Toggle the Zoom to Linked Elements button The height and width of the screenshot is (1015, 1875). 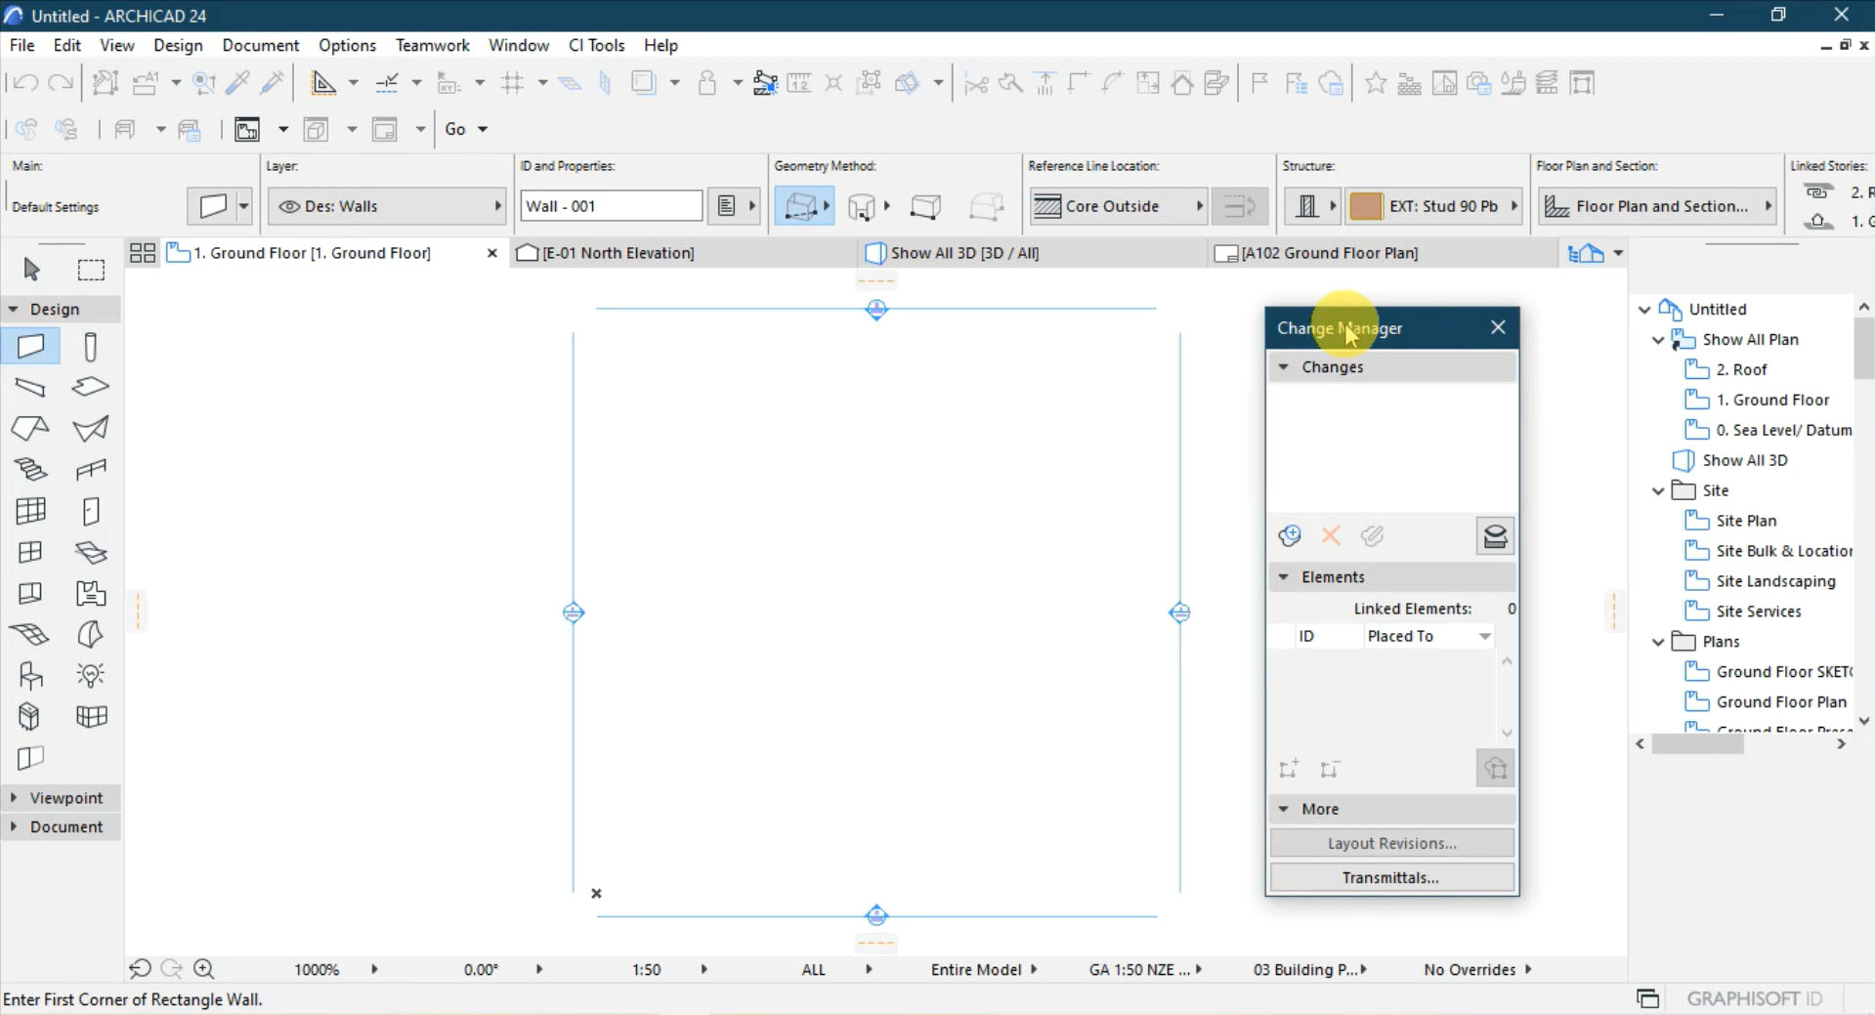tap(1495, 768)
